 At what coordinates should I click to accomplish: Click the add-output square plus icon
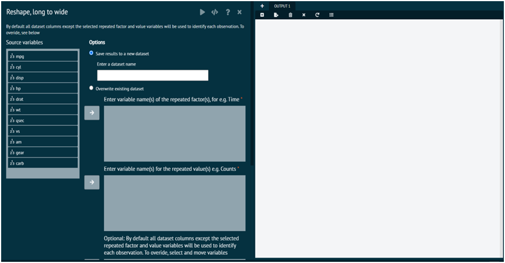(x=262, y=15)
